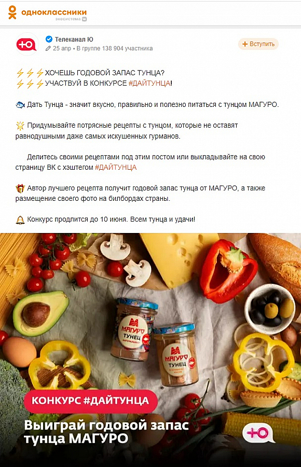Open the Телеканал Ю group name
301x467 pixels.
click(74, 39)
